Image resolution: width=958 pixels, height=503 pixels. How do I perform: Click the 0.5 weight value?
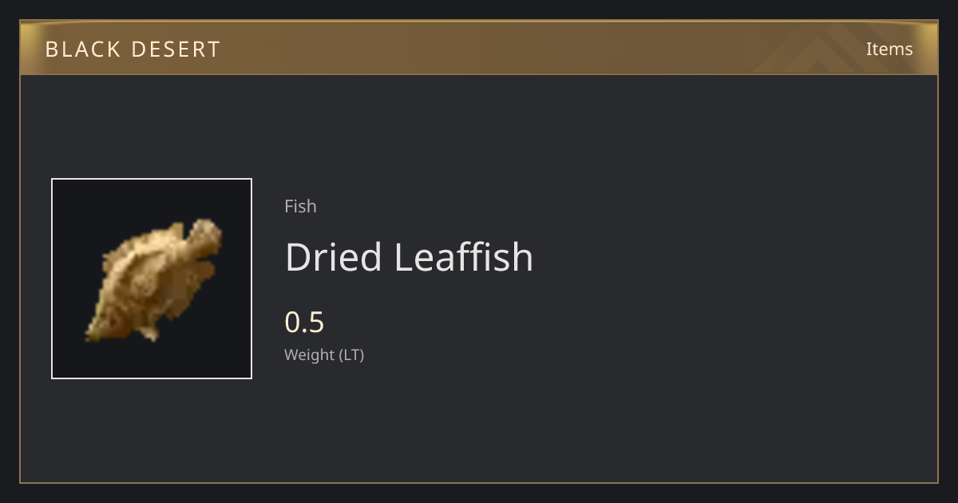[x=304, y=323]
